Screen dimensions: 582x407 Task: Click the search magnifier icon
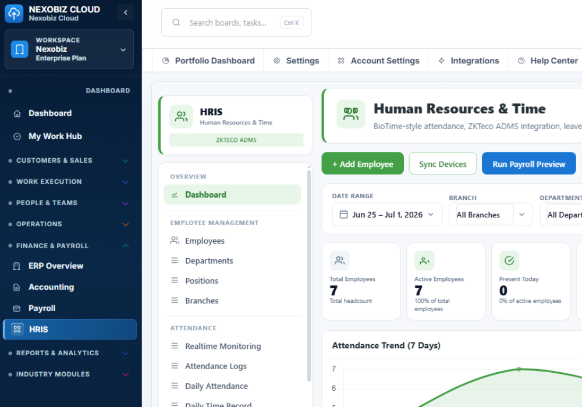tap(176, 23)
